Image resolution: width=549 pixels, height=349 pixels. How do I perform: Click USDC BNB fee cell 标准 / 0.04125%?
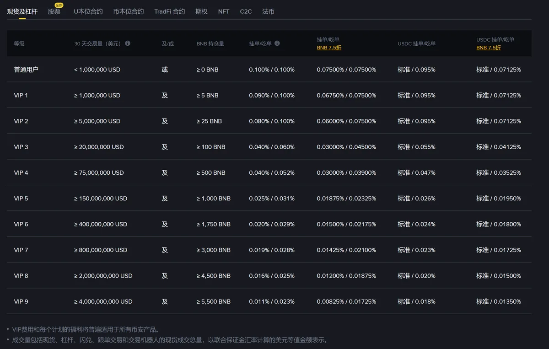[499, 147]
